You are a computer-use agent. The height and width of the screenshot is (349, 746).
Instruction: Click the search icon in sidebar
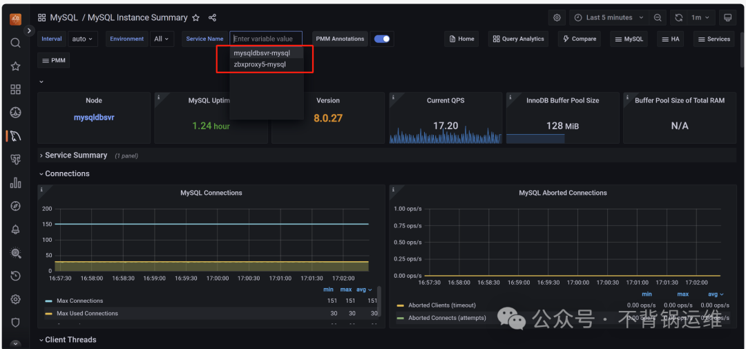(15, 43)
